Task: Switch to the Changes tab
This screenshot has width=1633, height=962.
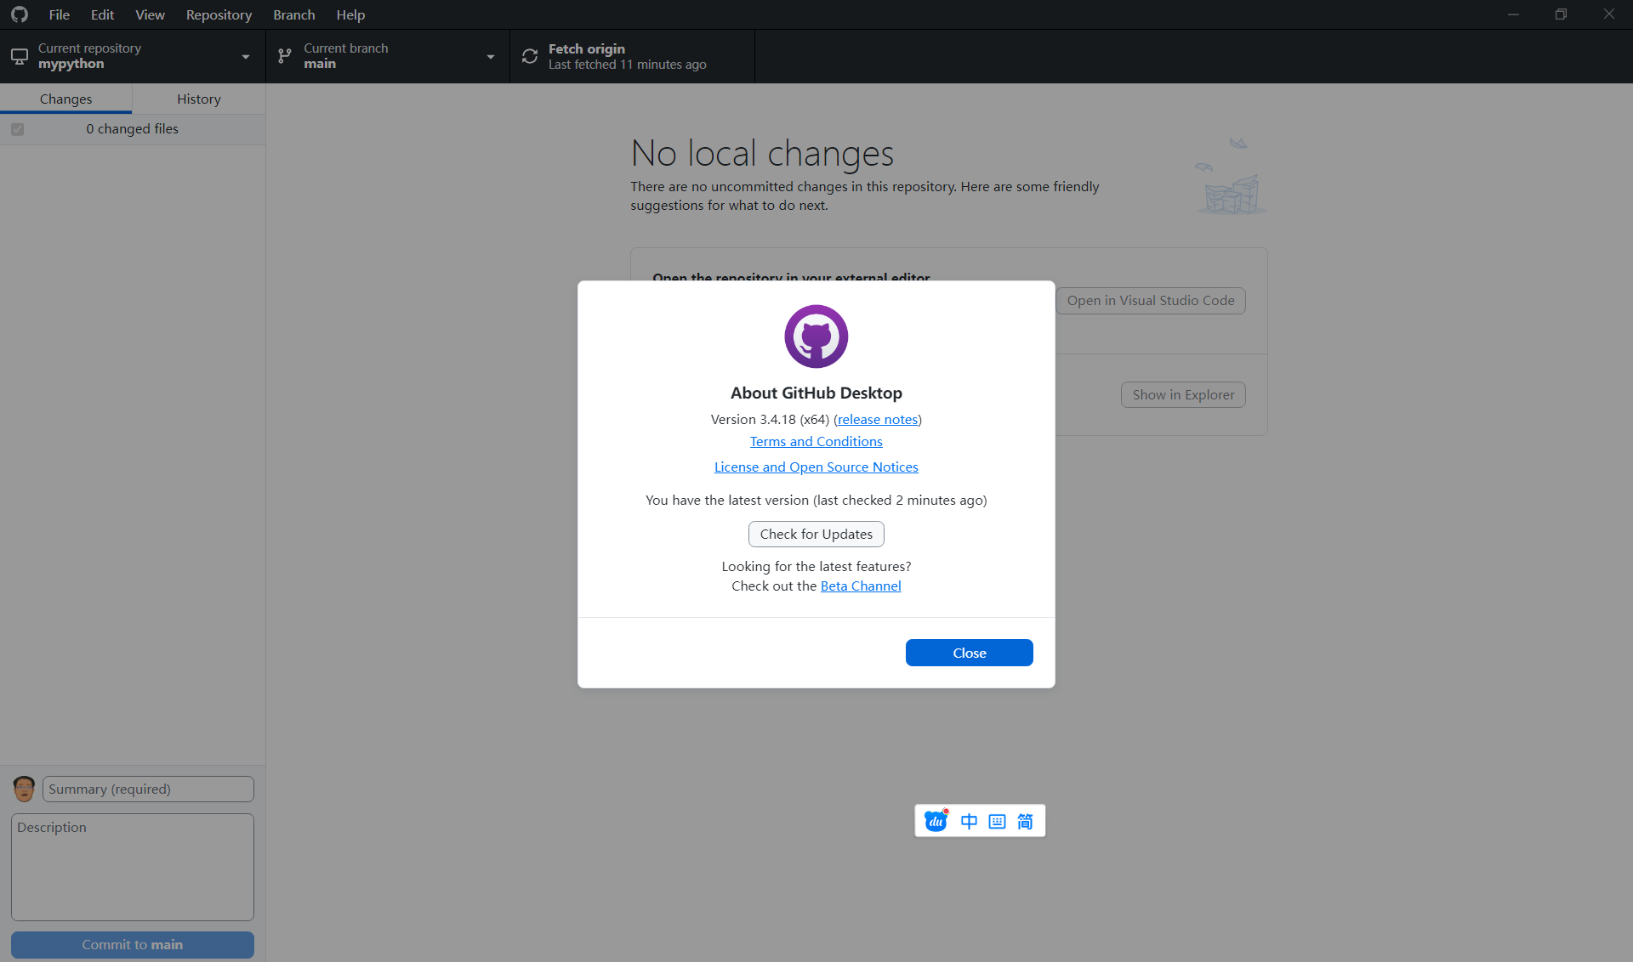Action: pyautogui.click(x=66, y=99)
